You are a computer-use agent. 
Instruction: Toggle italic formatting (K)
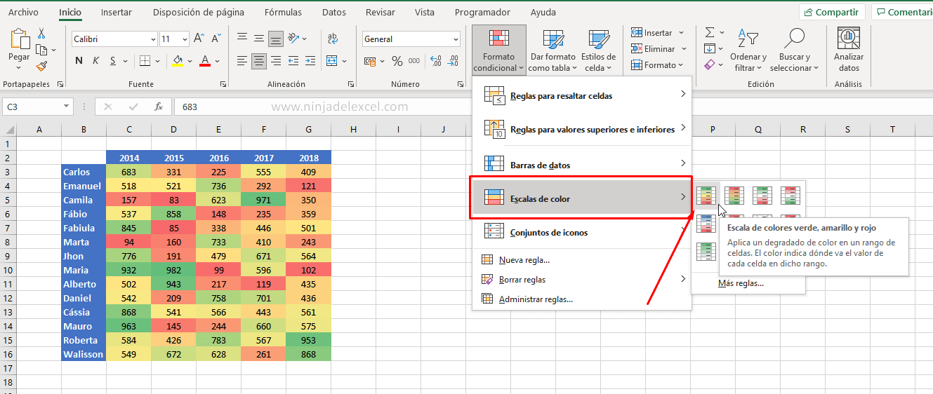pos(96,61)
